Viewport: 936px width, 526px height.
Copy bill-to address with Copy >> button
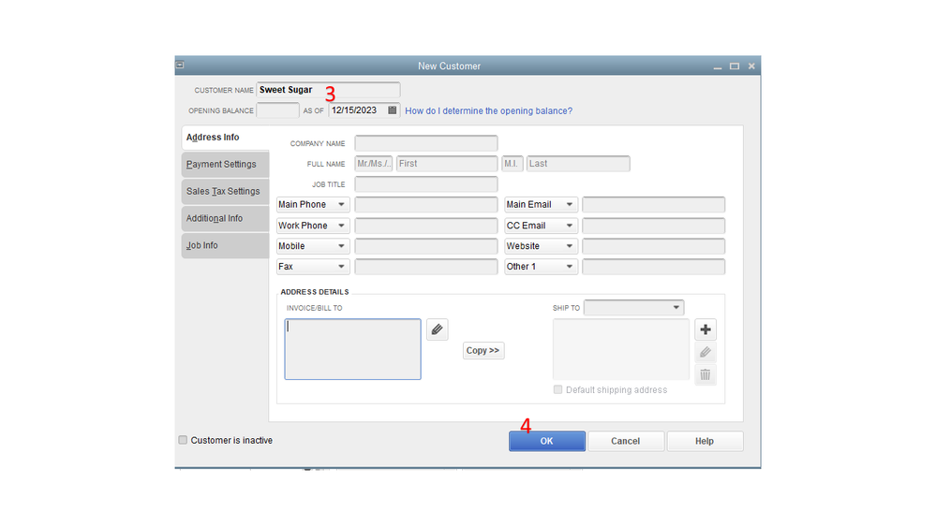483,351
